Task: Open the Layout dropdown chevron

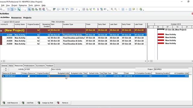Action: [2, 22]
